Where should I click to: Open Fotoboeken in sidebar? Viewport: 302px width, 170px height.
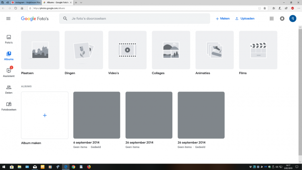click(x=8, y=106)
